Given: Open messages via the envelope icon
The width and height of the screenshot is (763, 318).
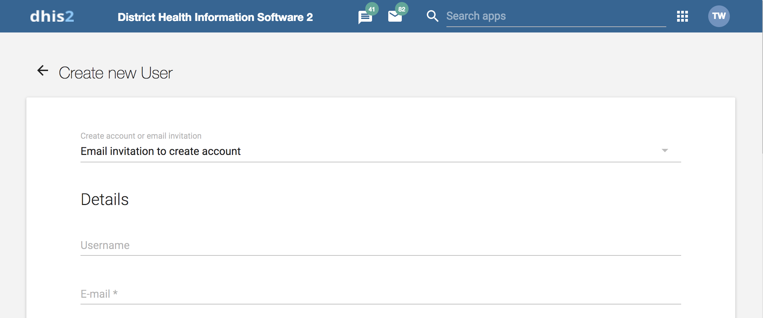Looking at the screenshot, I should coord(394,17).
